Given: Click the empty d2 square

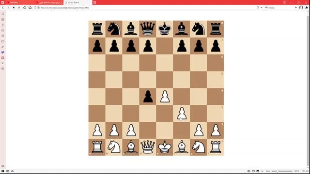Looking at the screenshot, I should pos(148,130).
